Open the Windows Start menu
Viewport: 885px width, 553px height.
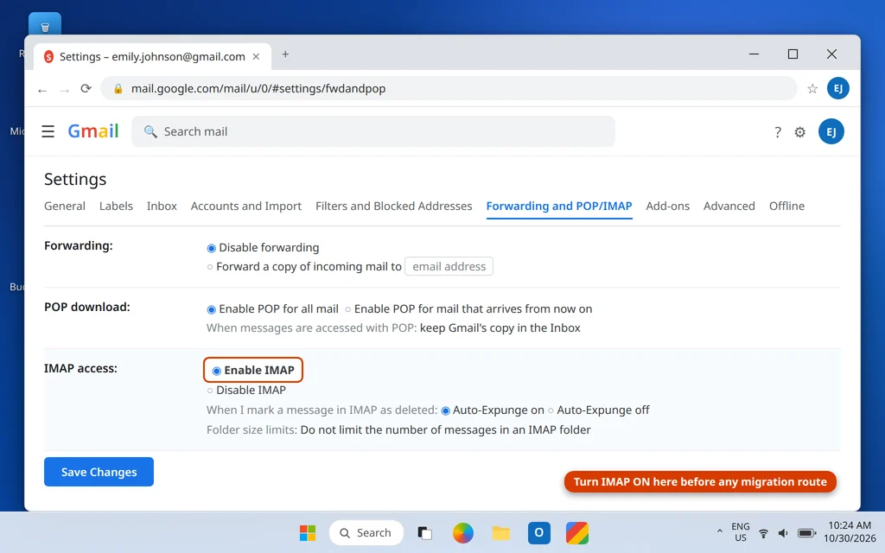308,532
